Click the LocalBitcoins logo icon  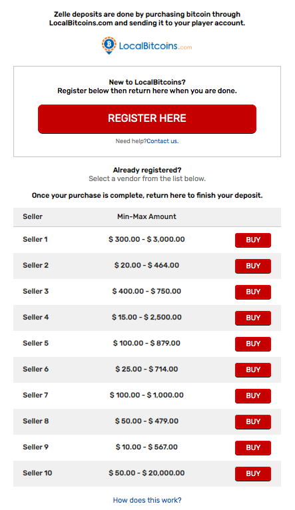[x=109, y=45]
